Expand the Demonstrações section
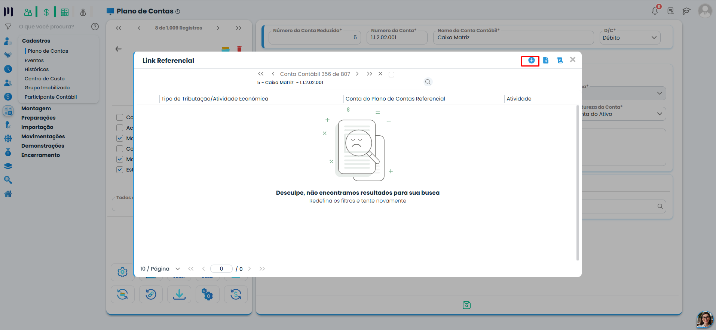 [x=43, y=146]
